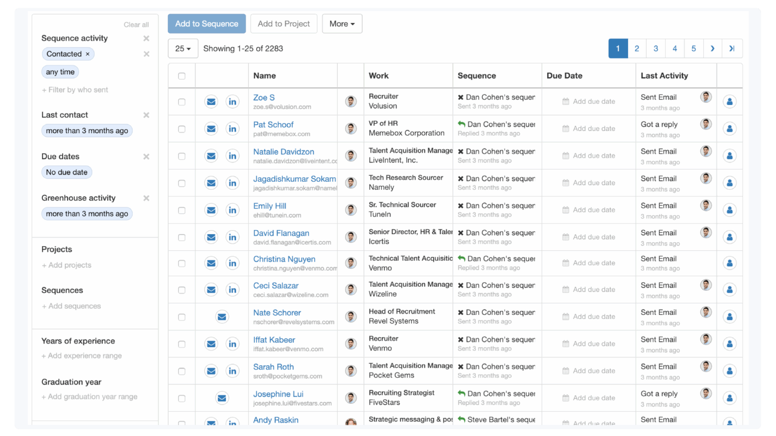Screen dimensions: 776x436
Task: Switch to page 3 of results
Action: click(655, 48)
